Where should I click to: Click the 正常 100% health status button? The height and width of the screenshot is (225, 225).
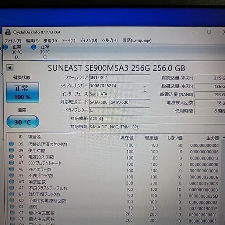tap(22, 92)
